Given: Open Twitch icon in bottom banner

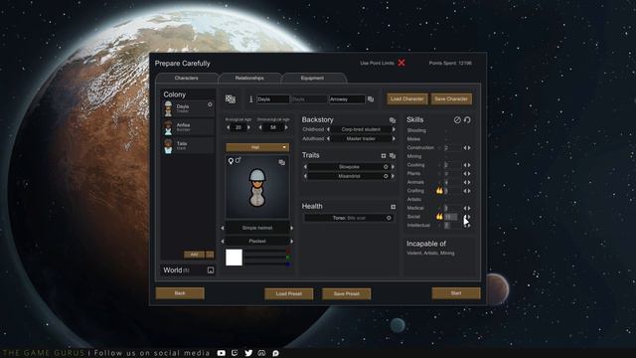Looking at the screenshot, I should 235,353.
